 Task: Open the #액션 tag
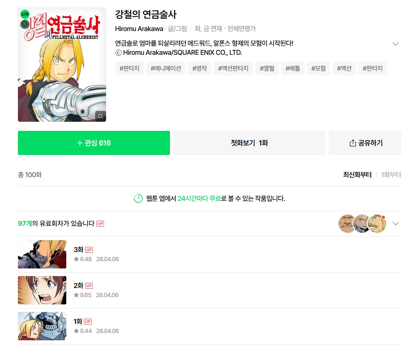tap(344, 68)
